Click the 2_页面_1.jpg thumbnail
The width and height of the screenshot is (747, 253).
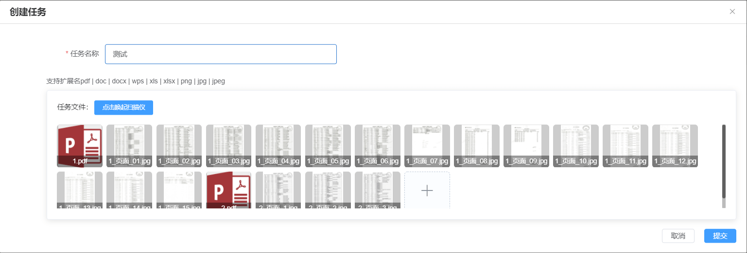tap(278, 190)
